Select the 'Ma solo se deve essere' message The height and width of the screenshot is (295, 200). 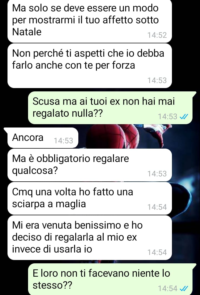(x=89, y=21)
